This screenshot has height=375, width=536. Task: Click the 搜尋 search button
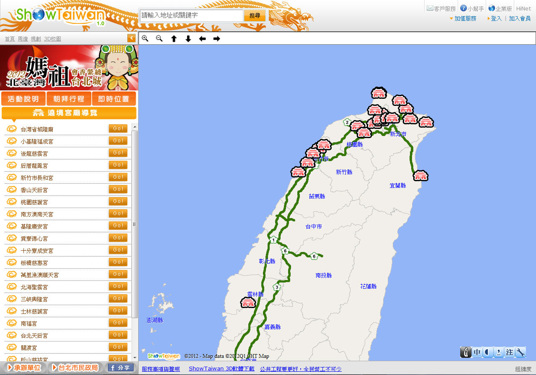[255, 15]
